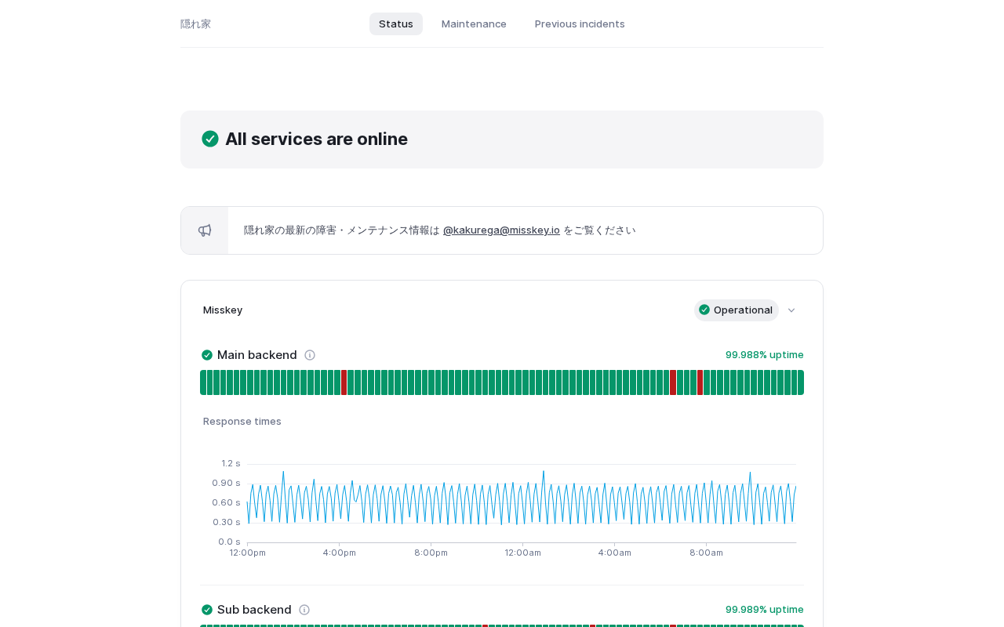Viewport: 1004px width, 627px height.
Task: Switch to the Maintenance tab
Action: pos(474,24)
